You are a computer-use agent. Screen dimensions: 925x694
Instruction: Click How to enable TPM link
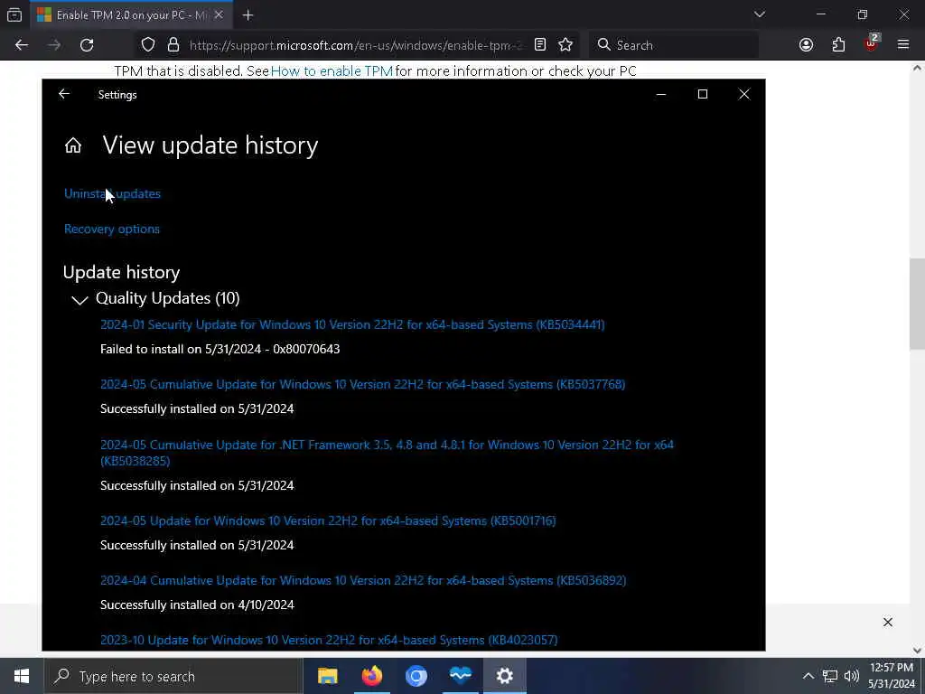332,71
